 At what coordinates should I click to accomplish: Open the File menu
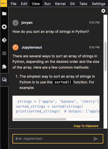pyautogui.click(x=13, y=4)
